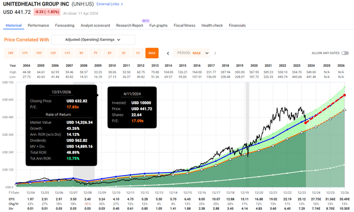
Task: Click the 12/08 FY date label
Action: [87, 193]
